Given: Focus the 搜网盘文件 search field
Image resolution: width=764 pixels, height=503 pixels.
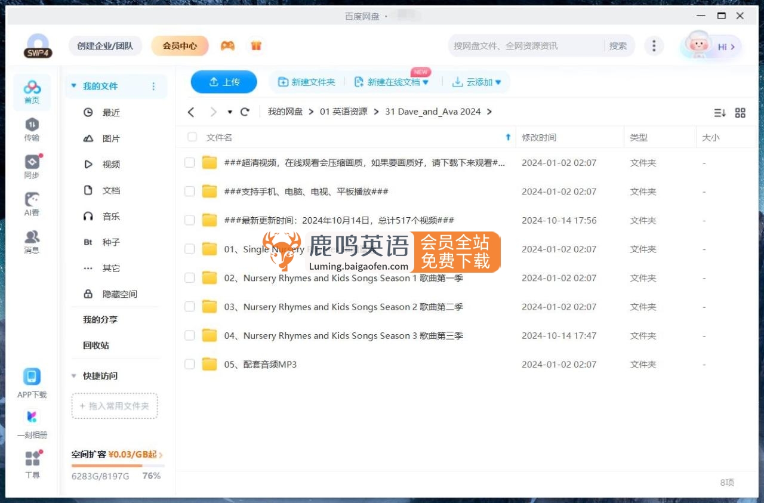Looking at the screenshot, I should (525, 46).
